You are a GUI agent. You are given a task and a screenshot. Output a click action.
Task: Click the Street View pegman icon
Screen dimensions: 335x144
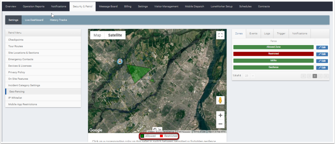[x=220, y=100]
